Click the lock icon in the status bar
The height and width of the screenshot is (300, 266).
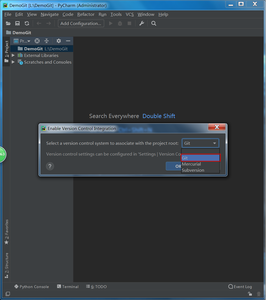coord(250,294)
